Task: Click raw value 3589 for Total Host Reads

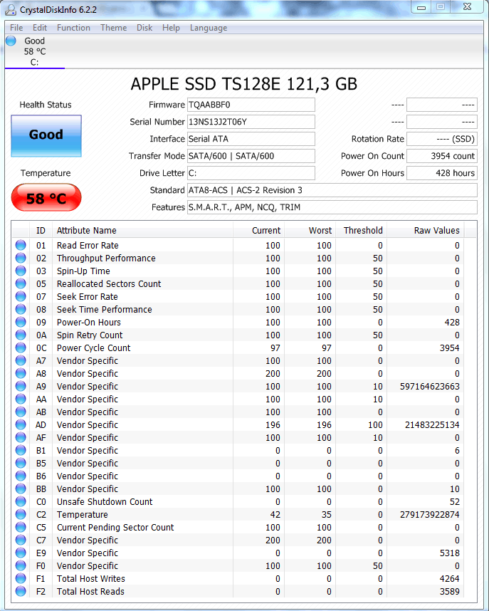Action: point(450,592)
